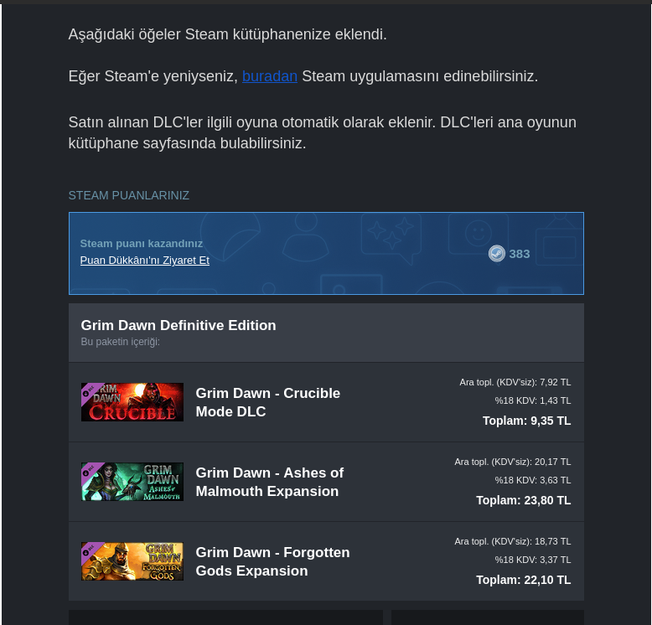Click the DLC badge on Forgotten Gods image

pos(89,550)
